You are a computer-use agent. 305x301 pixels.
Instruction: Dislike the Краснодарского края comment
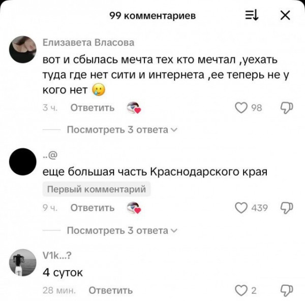pyautogui.click(x=287, y=208)
